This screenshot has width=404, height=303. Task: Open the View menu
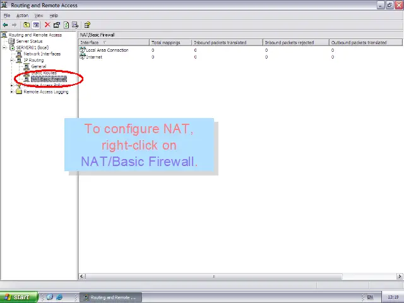tap(39, 15)
